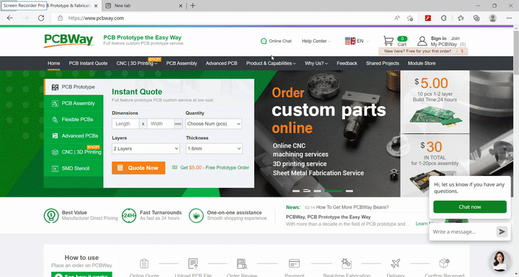The height and width of the screenshot is (277, 519).
Task: Open browser Settings and more menu
Action: (x=509, y=18)
